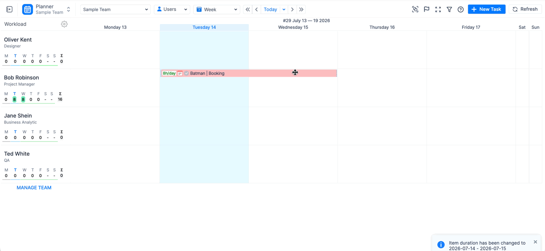Jump back with double left arrows

point(248,10)
